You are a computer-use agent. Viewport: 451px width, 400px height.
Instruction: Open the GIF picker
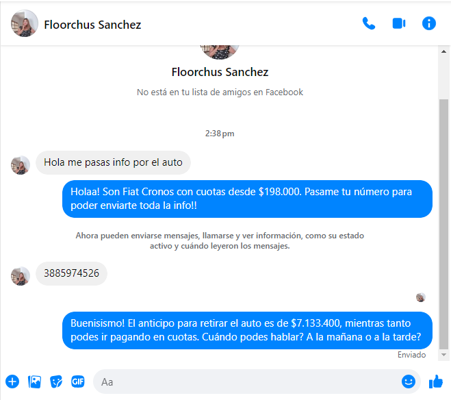(77, 382)
